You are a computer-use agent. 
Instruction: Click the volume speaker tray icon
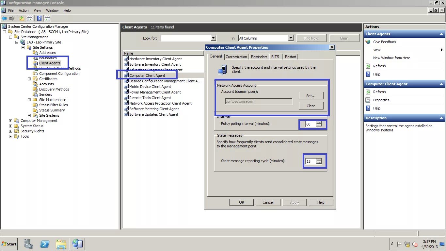point(415,244)
